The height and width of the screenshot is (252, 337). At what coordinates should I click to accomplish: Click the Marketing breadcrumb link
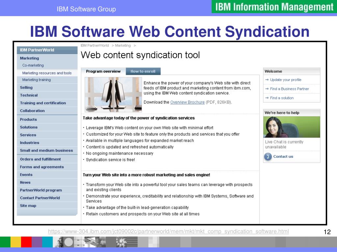coord(123,45)
